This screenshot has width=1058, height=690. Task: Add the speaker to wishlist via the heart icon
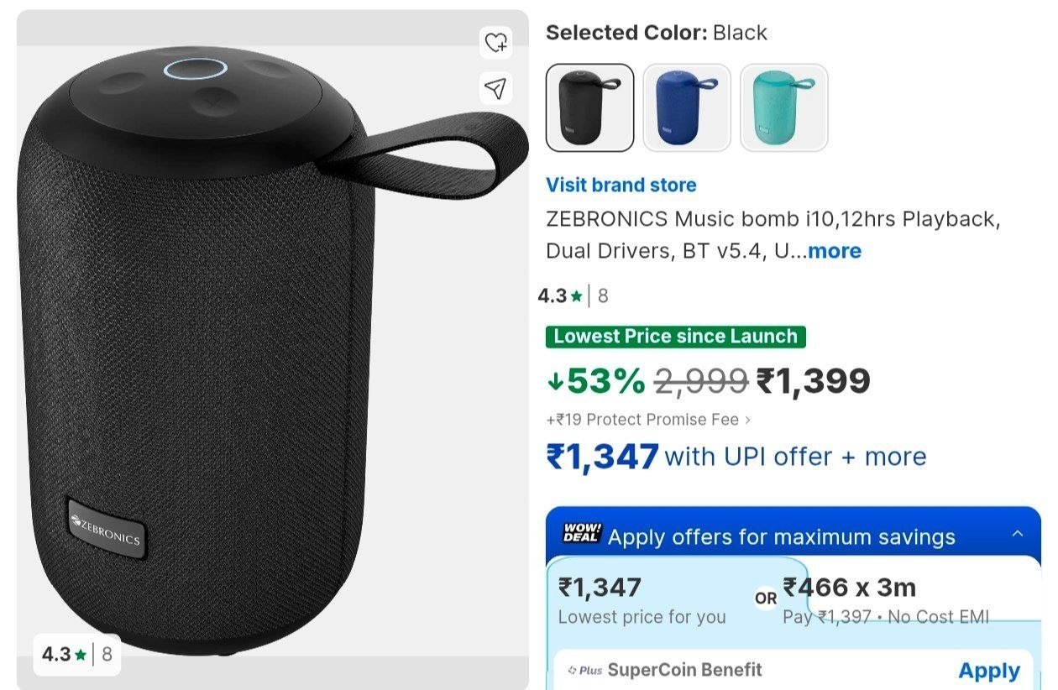495,42
